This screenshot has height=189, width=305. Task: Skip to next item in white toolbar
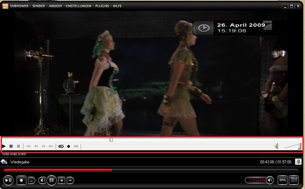[x=51, y=146]
